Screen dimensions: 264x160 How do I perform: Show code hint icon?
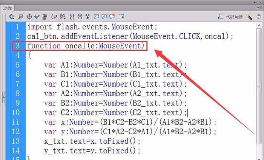(54, 17)
